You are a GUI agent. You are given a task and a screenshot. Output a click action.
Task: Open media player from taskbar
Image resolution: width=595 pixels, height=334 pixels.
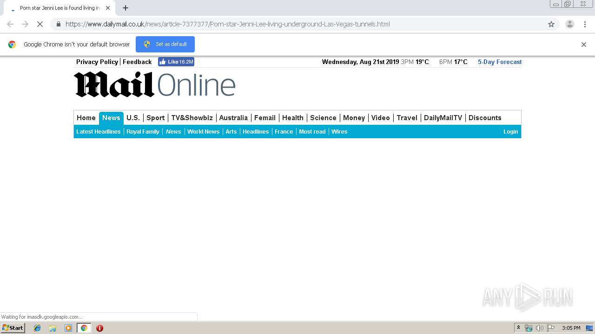coord(68,328)
